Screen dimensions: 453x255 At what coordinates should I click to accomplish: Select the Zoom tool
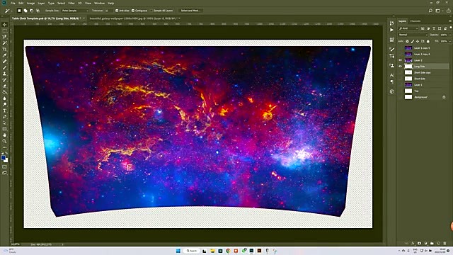pyautogui.click(x=4, y=142)
